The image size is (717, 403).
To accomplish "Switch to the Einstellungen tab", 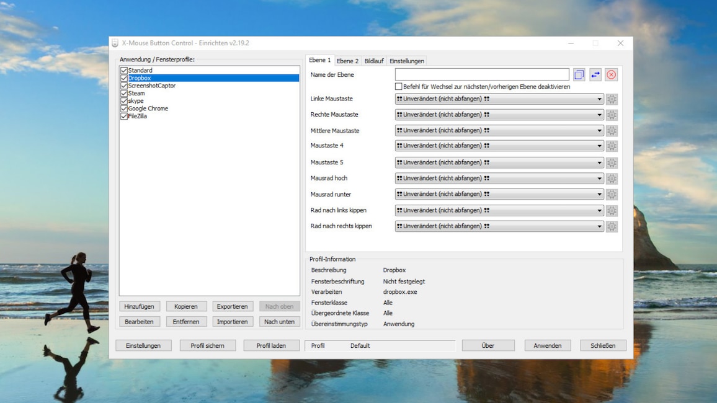I will click(407, 61).
